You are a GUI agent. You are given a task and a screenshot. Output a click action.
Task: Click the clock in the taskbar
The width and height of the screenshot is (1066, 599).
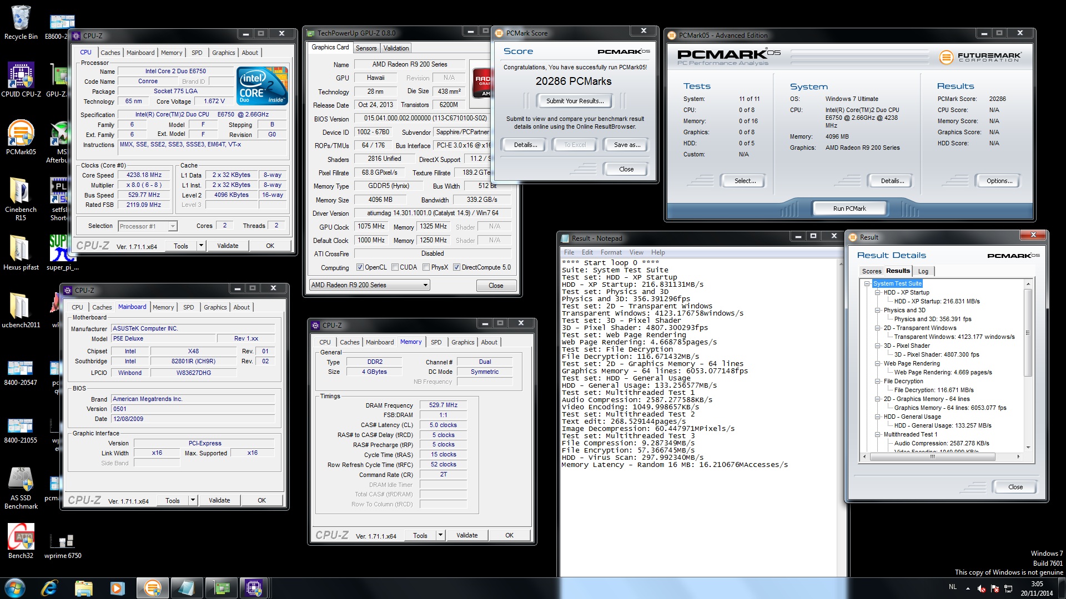[x=1036, y=588]
